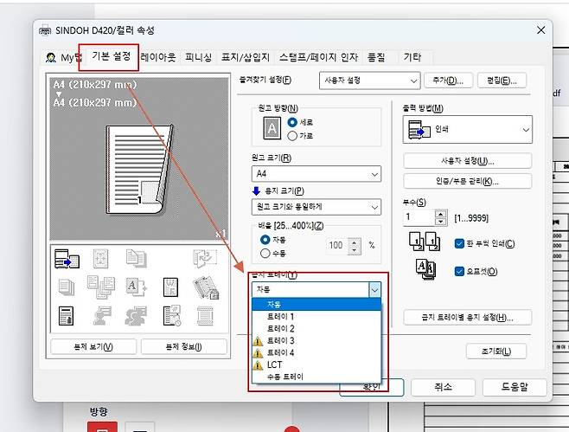
Task: Click the A4 page preview thumbnail
Action: 140,170
